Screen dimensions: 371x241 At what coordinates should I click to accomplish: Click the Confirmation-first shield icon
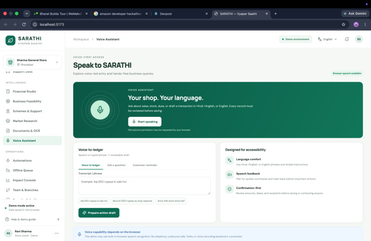point(229,189)
